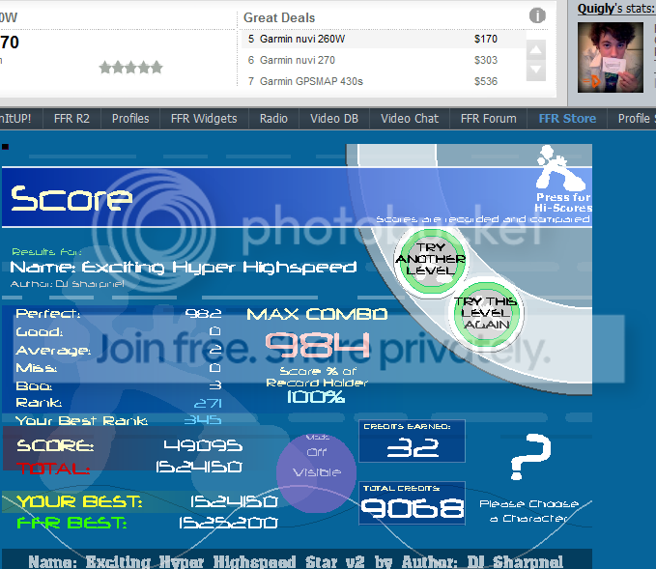The width and height of the screenshot is (656, 569).
Task: Open the FFR Widgets menu item
Action: pos(204,119)
